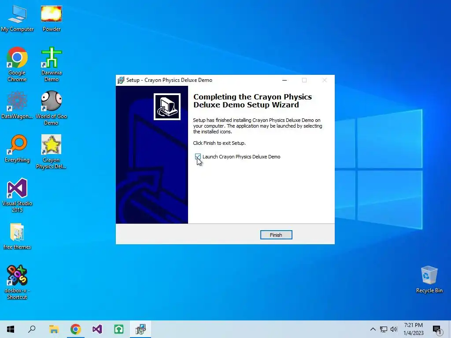
Task: Open taskbar search magnifier
Action: [32, 329]
